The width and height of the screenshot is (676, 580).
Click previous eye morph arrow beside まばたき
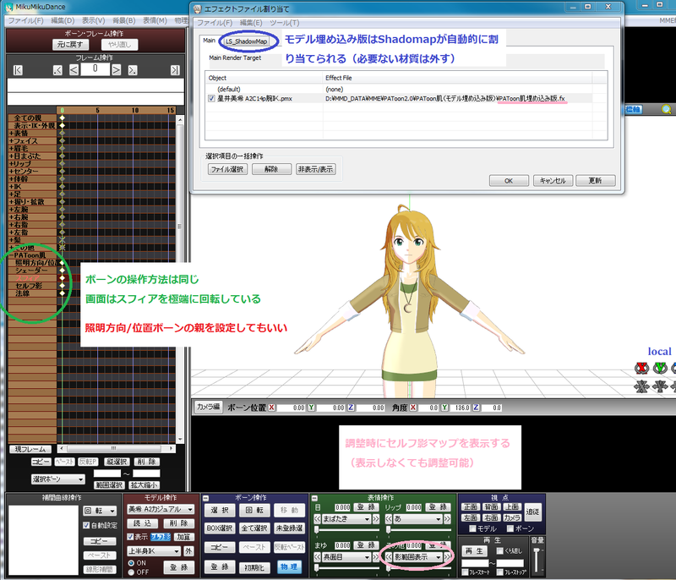tap(317, 518)
